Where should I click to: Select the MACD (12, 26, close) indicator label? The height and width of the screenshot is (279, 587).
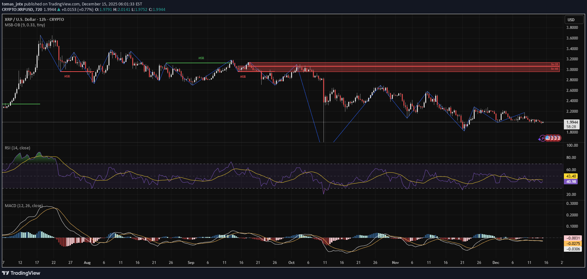[x=23, y=206]
